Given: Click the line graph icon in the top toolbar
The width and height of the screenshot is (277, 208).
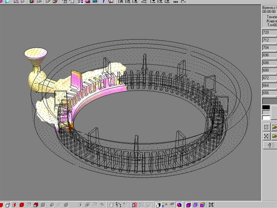Looking at the screenshot, I should 16,2.
